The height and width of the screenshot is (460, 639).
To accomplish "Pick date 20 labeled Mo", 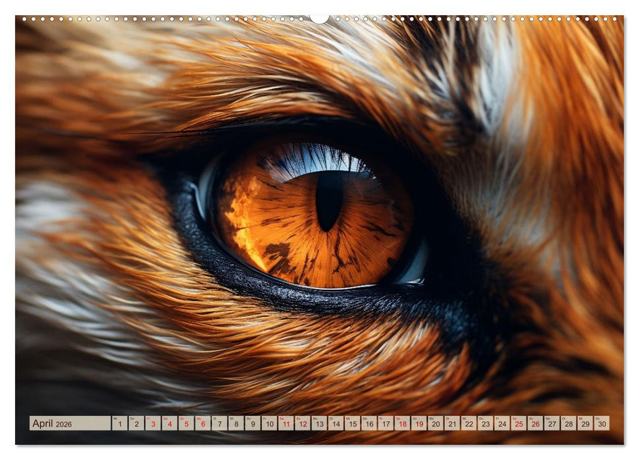I will coord(435,426).
